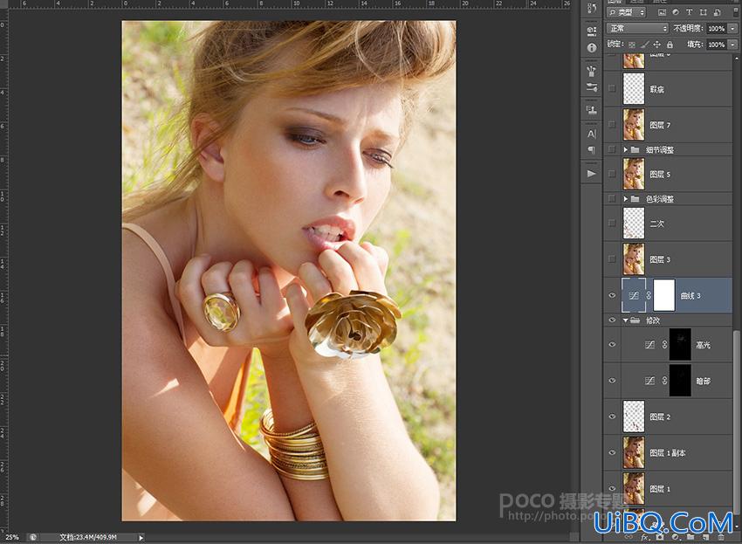This screenshot has height=544, width=742.
Task: Open the Actions panel play icon
Action: point(592,174)
